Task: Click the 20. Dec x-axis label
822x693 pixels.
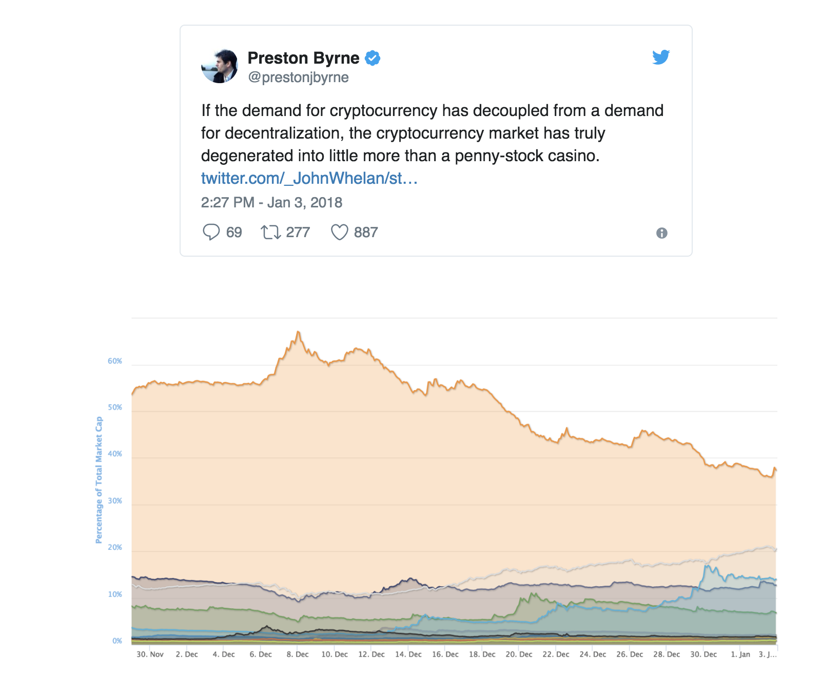Action: click(519, 654)
